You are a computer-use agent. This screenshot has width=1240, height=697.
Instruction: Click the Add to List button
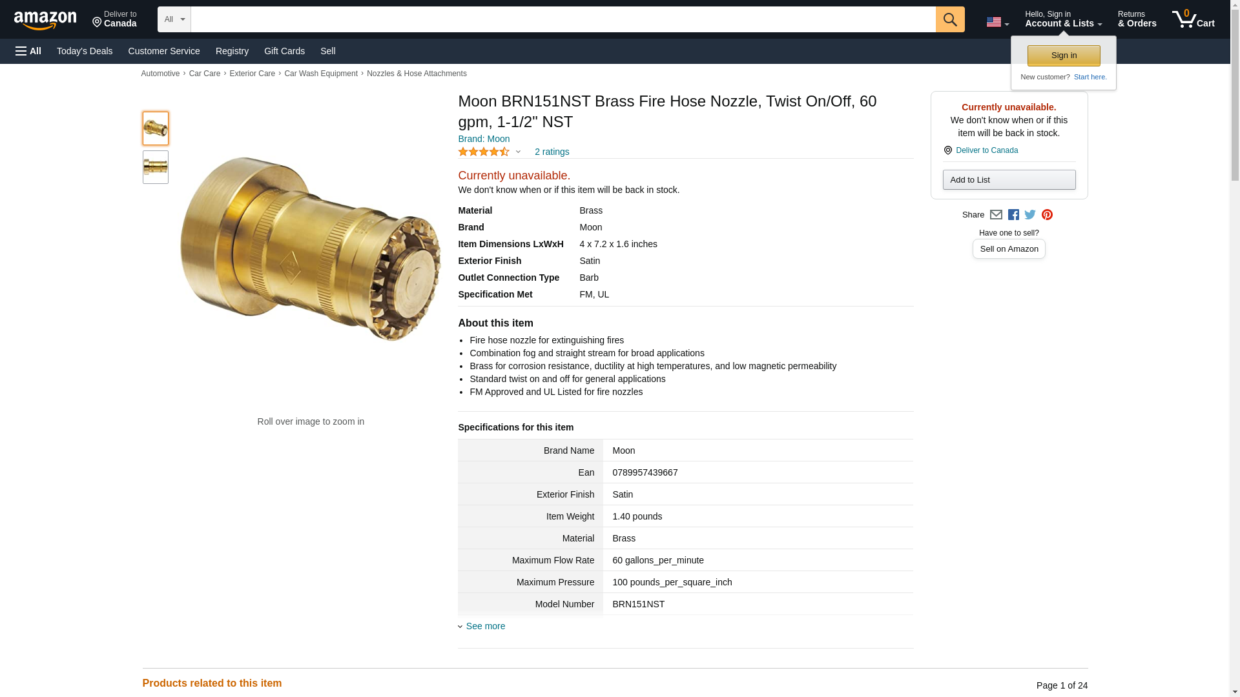[x=1009, y=179]
